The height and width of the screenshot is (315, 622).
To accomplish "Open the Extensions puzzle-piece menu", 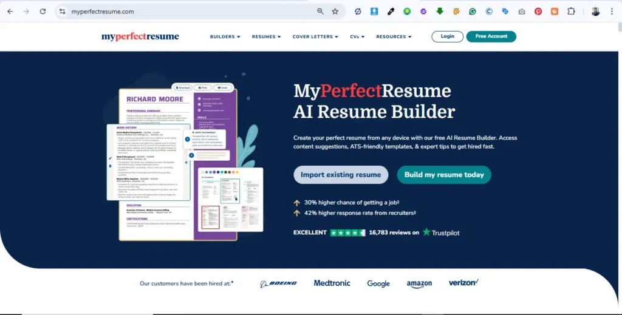I will (571, 12).
